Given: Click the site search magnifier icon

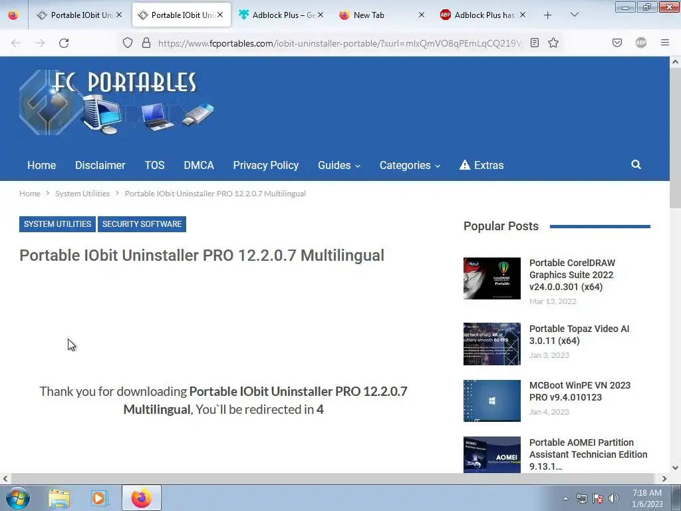Looking at the screenshot, I should tap(636, 164).
